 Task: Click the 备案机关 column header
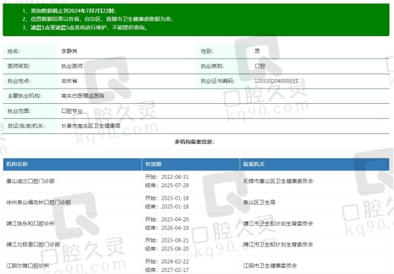315,164
